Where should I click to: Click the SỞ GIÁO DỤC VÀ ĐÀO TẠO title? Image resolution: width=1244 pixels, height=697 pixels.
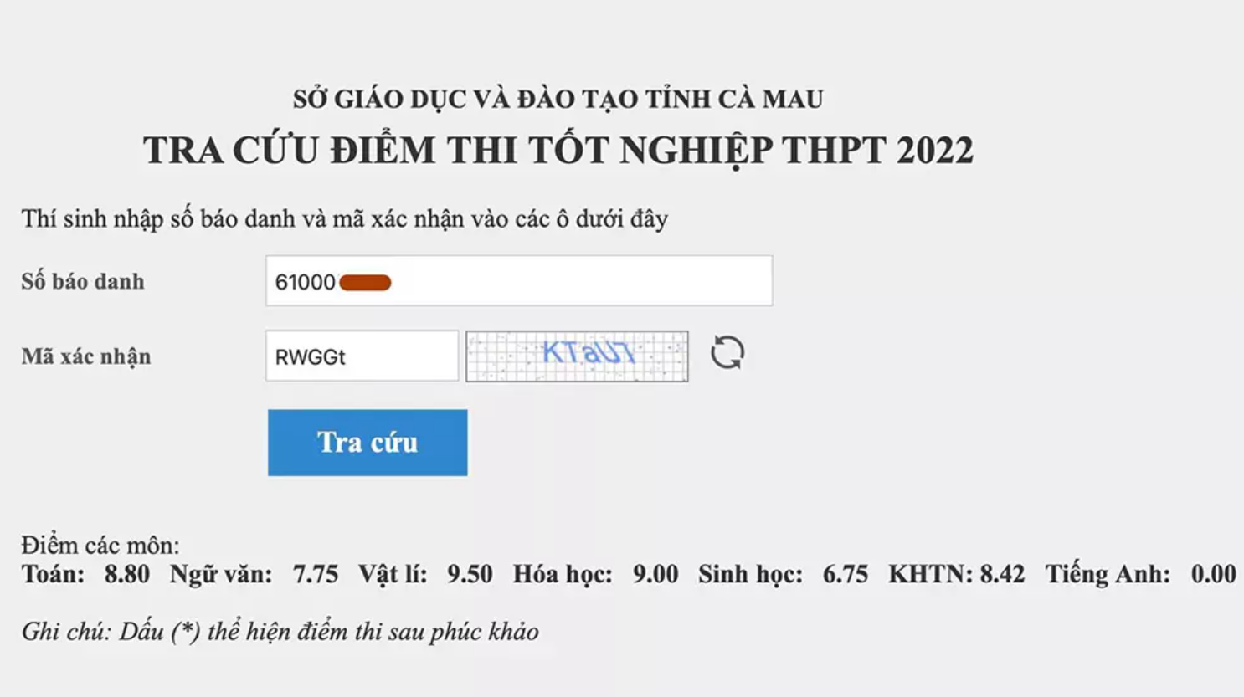click(558, 97)
